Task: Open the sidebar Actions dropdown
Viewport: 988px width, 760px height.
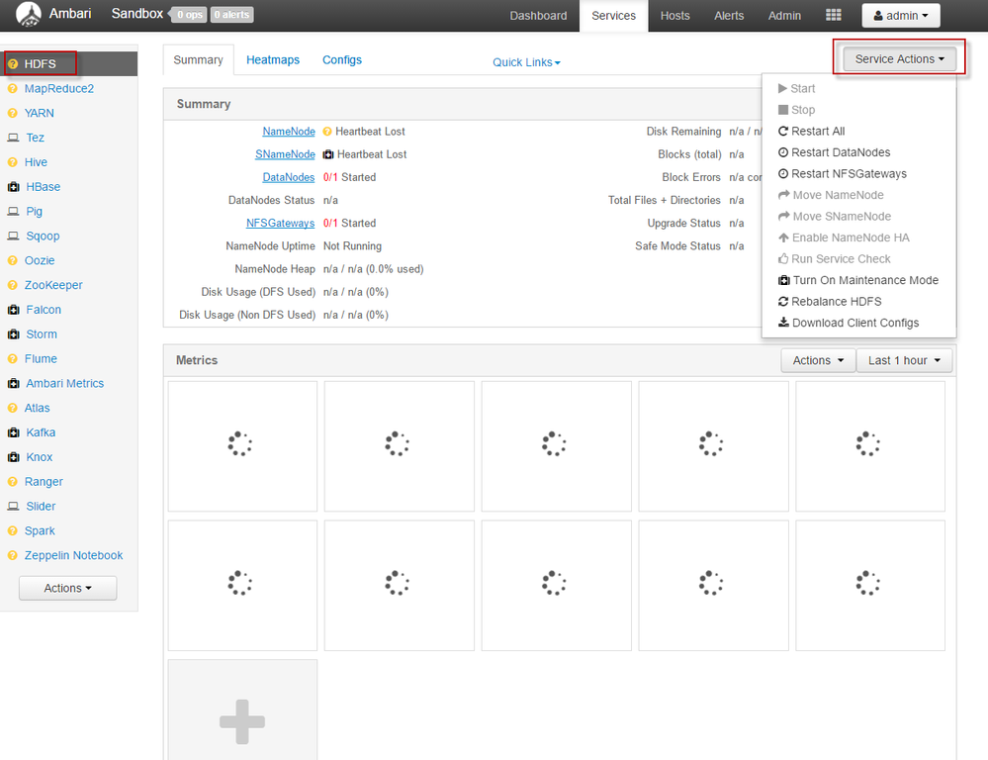Action: [67, 588]
